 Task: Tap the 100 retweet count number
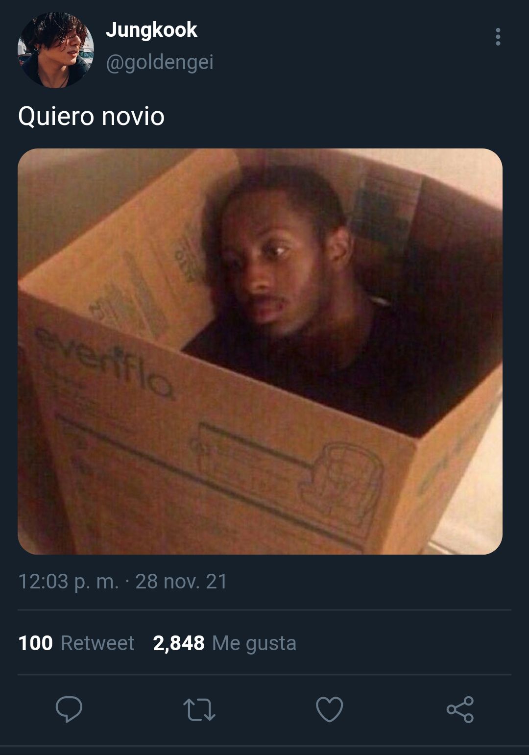click(x=35, y=643)
